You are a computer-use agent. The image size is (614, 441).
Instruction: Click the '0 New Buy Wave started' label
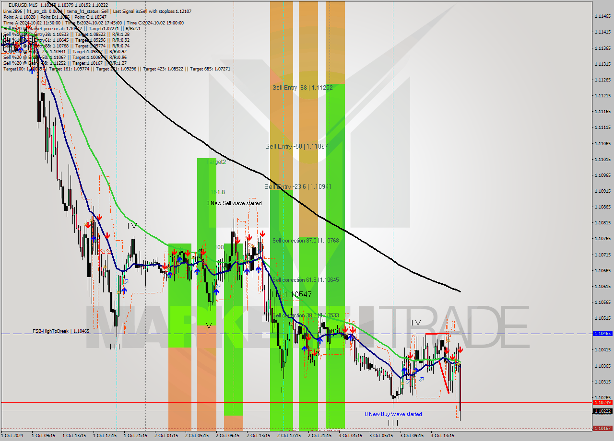click(393, 414)
